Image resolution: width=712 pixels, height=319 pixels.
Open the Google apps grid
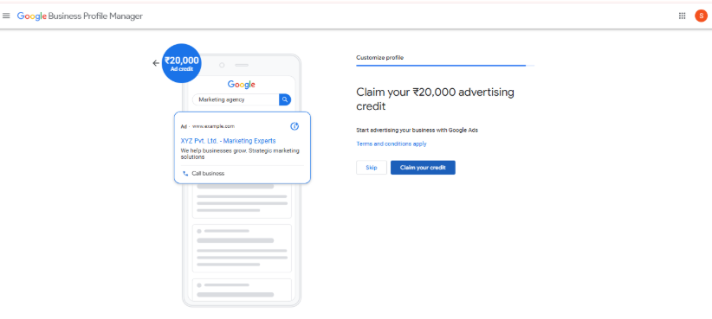pyautogui.click(x=682, y=16)
